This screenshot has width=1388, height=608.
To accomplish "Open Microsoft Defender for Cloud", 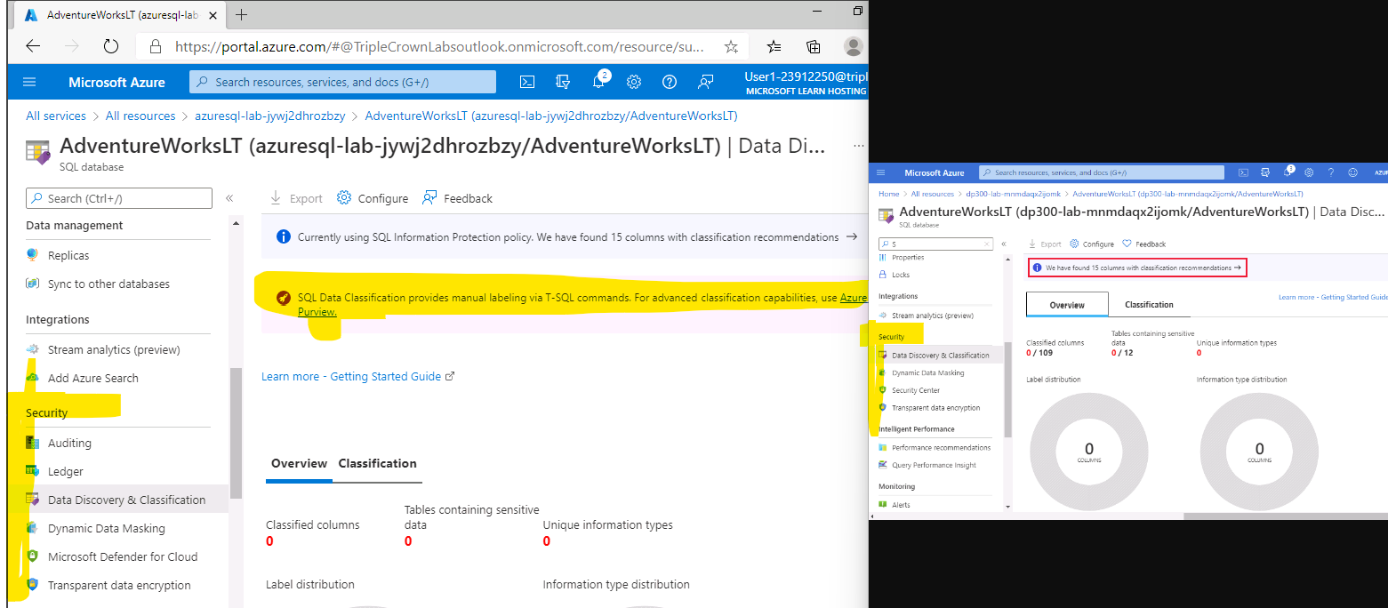I will pos(122,556).
